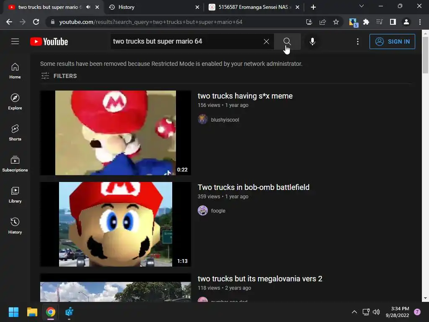Open the YouTube hamburger guide menu
This screenshot has width=429, height=322.
(x=15, y=42)
